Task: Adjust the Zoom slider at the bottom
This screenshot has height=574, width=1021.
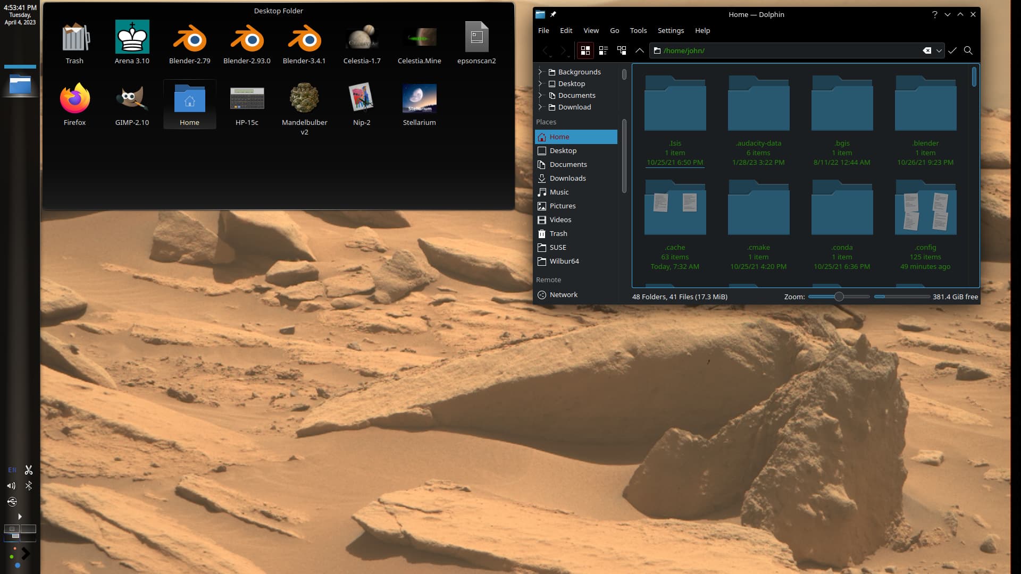Action: pyautogui.click(x=839, y=297)
